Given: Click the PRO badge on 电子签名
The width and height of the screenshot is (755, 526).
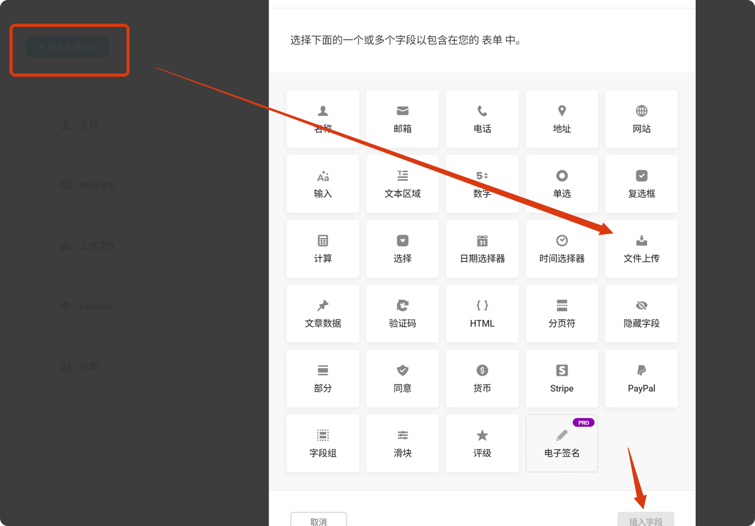Looking at the screenshot, I should (583, 423).
